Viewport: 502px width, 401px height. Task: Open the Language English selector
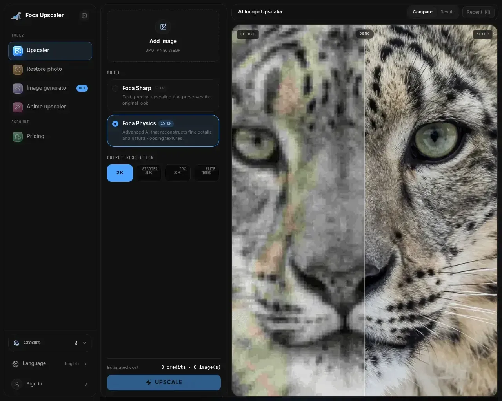click(x=50, y=364)
